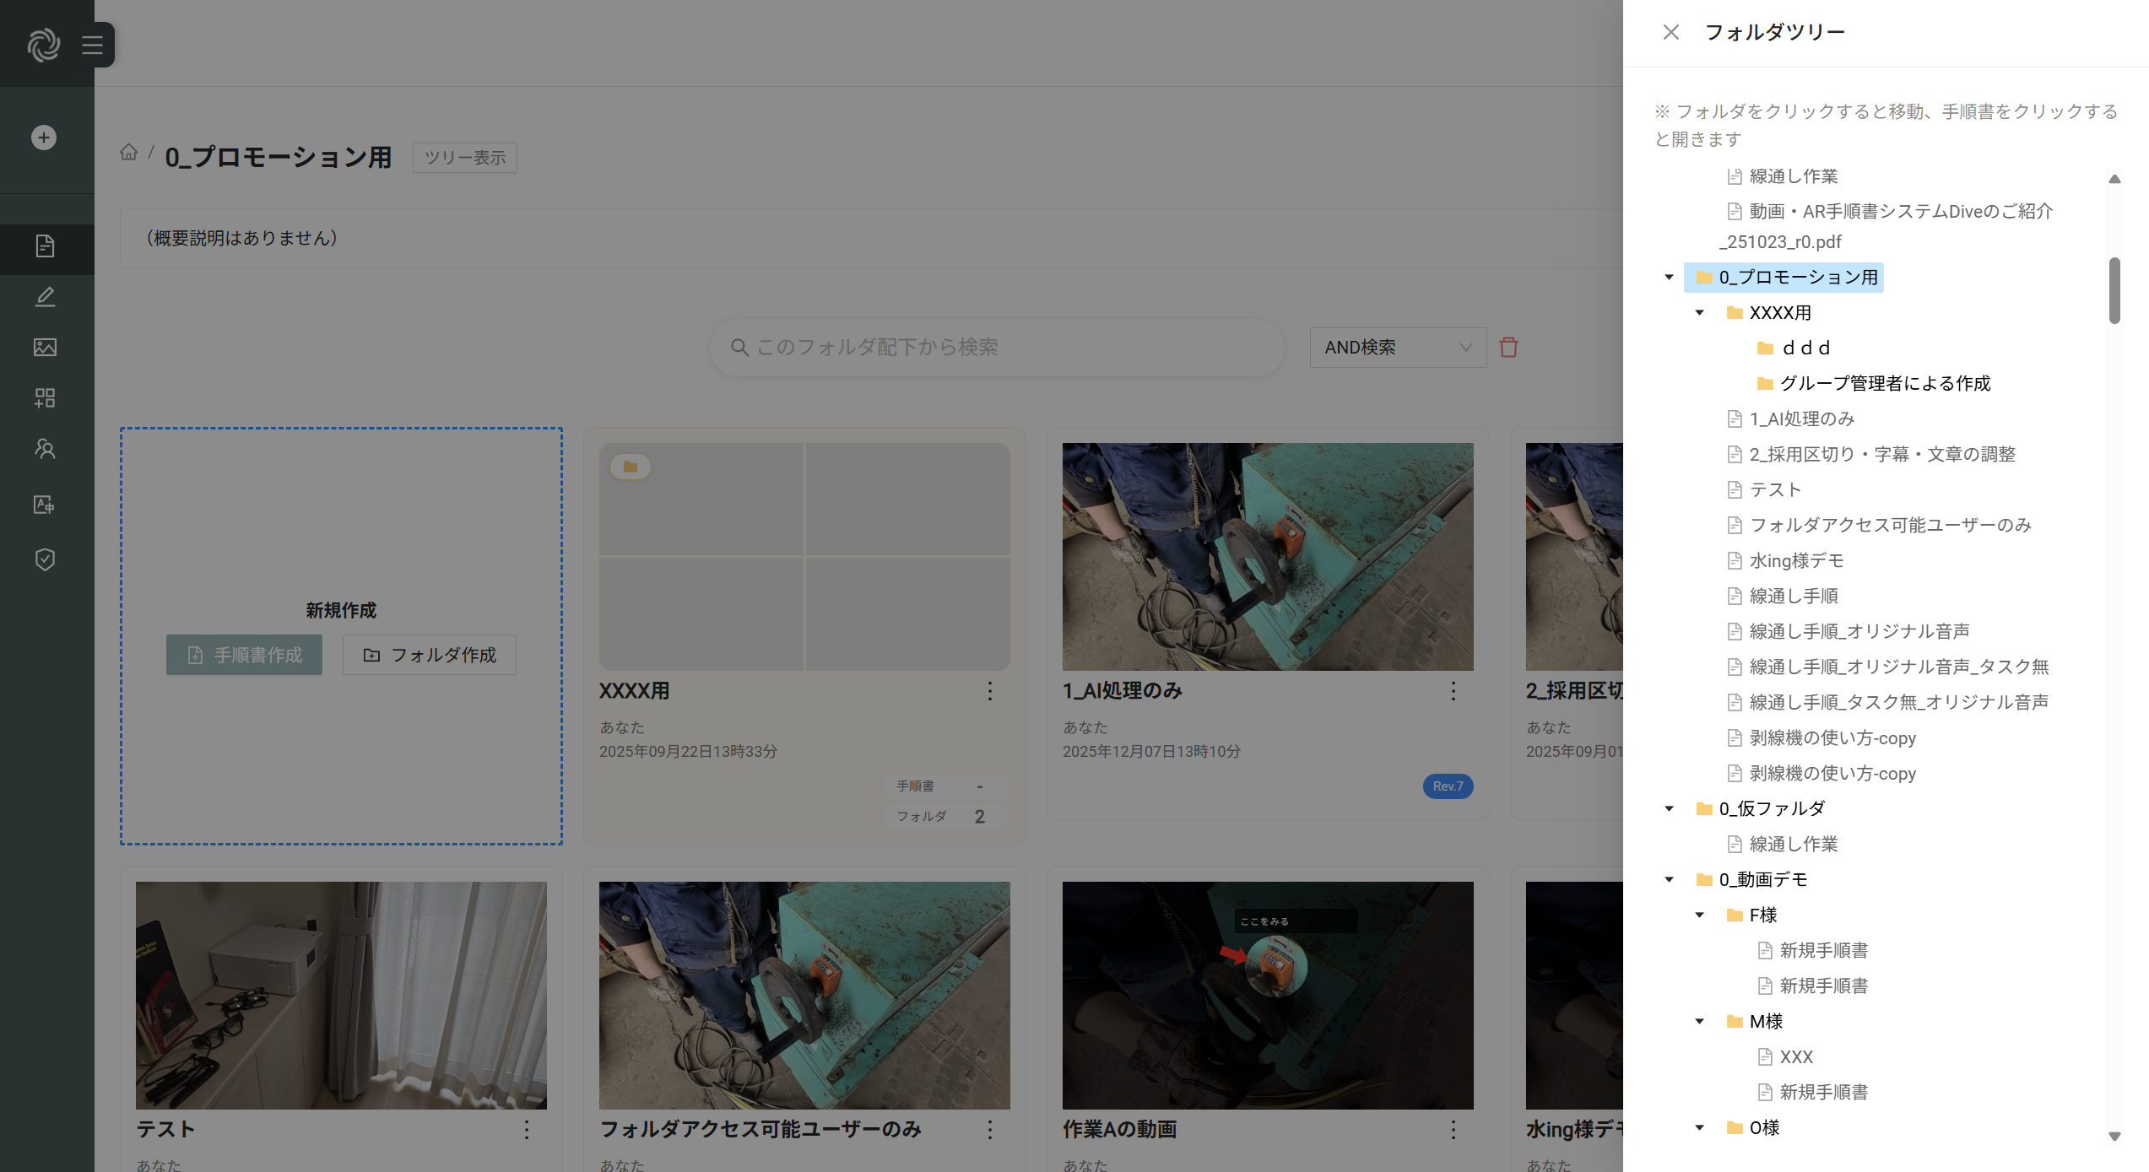Collapse the 0_プロモーション用 tree folder

[x=1669, y=277]
